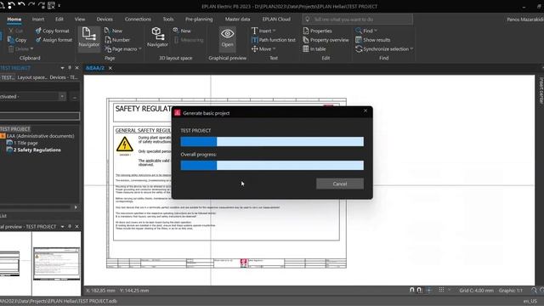Close the TEST PROJECT navigator panel
The image size is (544, 306).
[x=77, y=68]
